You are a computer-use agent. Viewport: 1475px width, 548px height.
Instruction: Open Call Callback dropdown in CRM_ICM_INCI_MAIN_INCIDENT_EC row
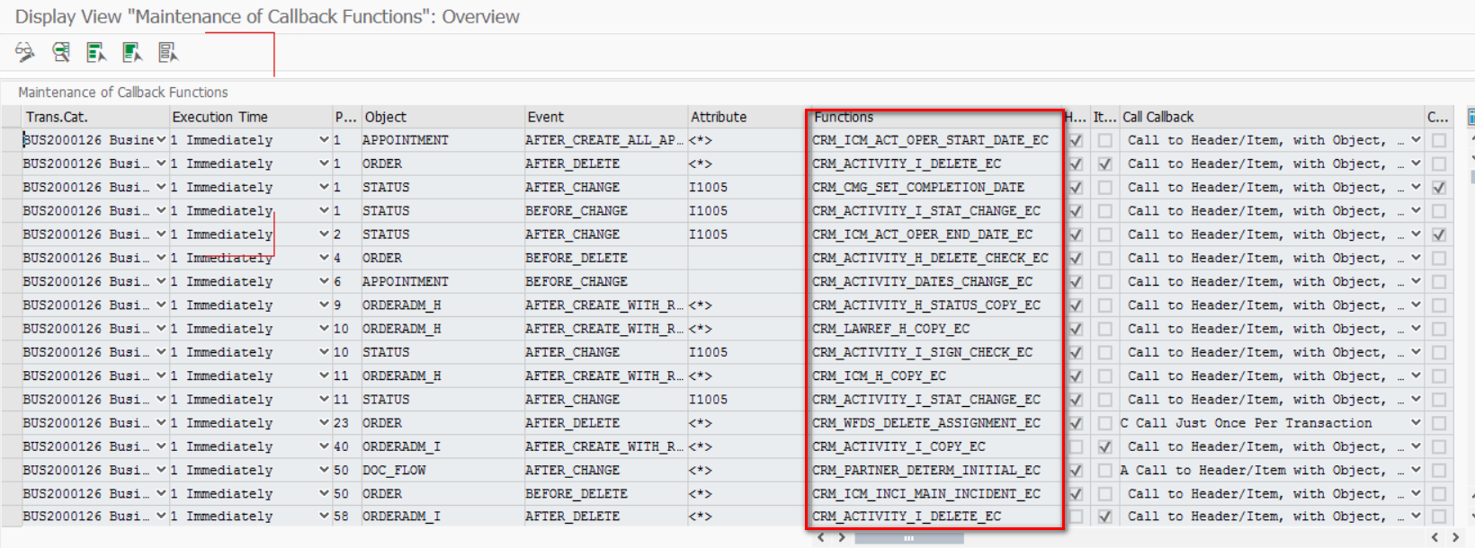[1416, 493]
